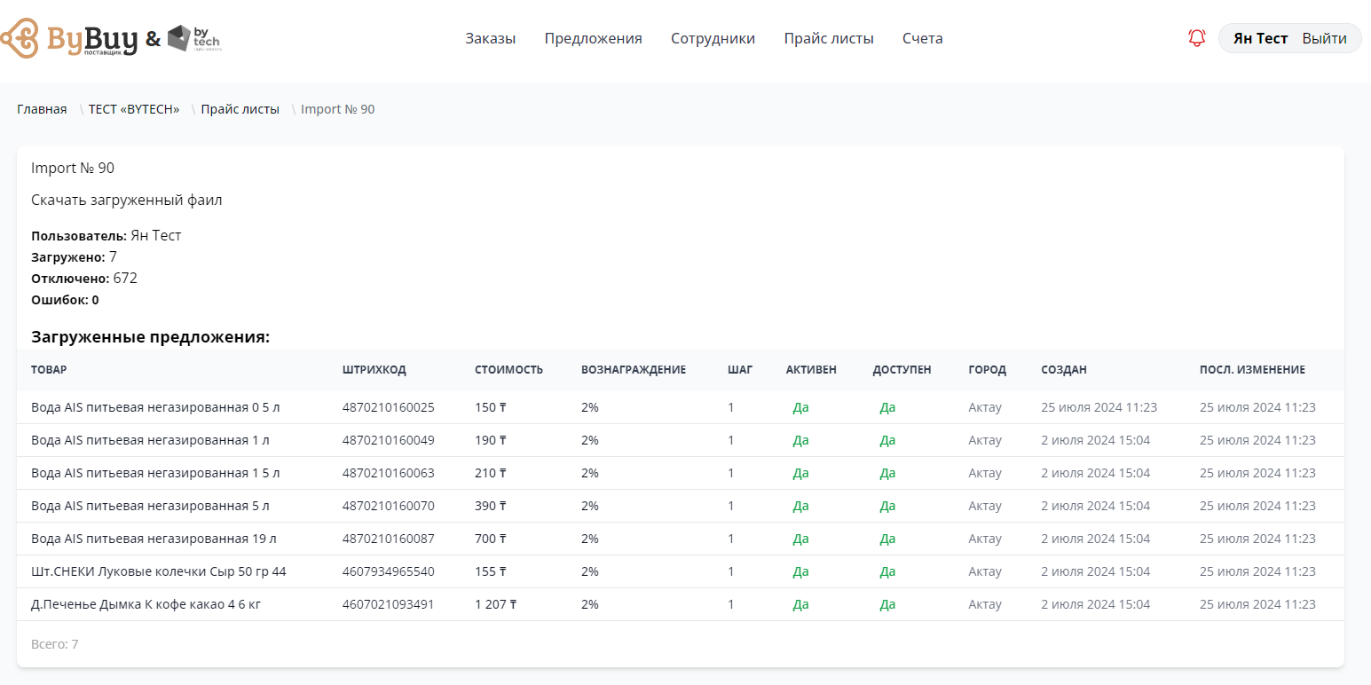1371x685 pixels.
Task: Open the Счета menu item
Action: (922, 38)
